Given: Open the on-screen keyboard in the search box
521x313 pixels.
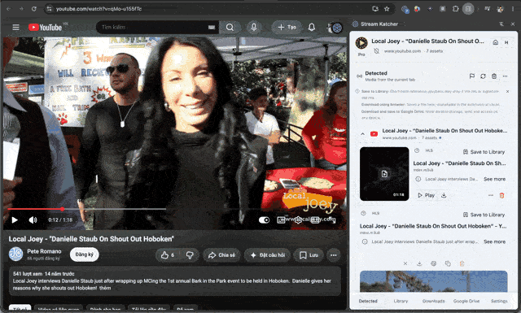Looking at the screenshot, I should coord(212,27).
